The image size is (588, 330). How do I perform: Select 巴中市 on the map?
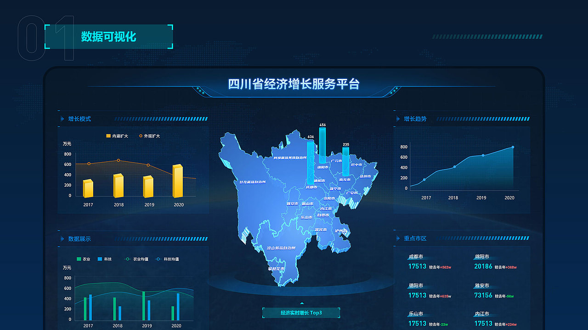click(356, 165)
